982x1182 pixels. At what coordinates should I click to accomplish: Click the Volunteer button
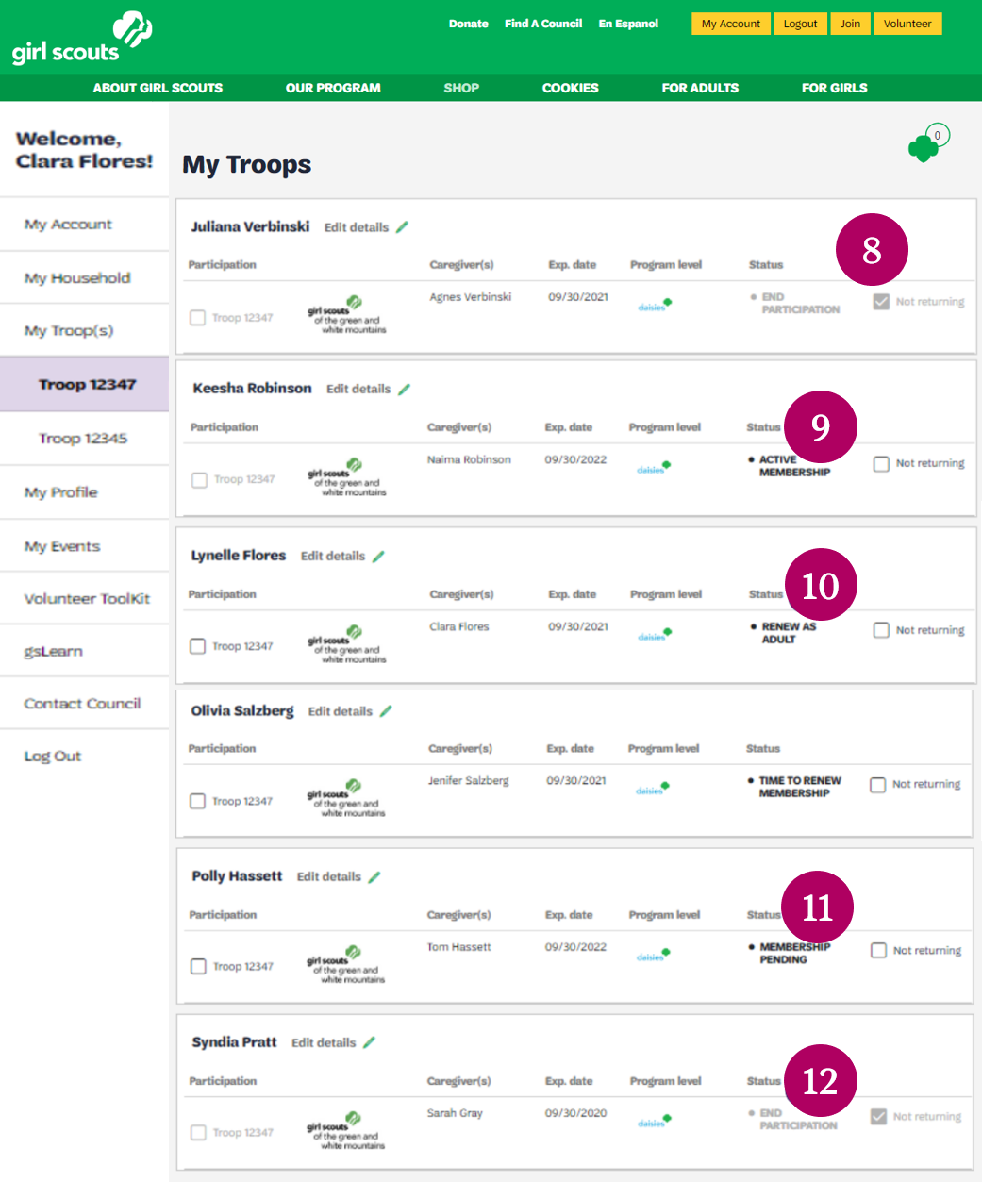tap(907, 24)
